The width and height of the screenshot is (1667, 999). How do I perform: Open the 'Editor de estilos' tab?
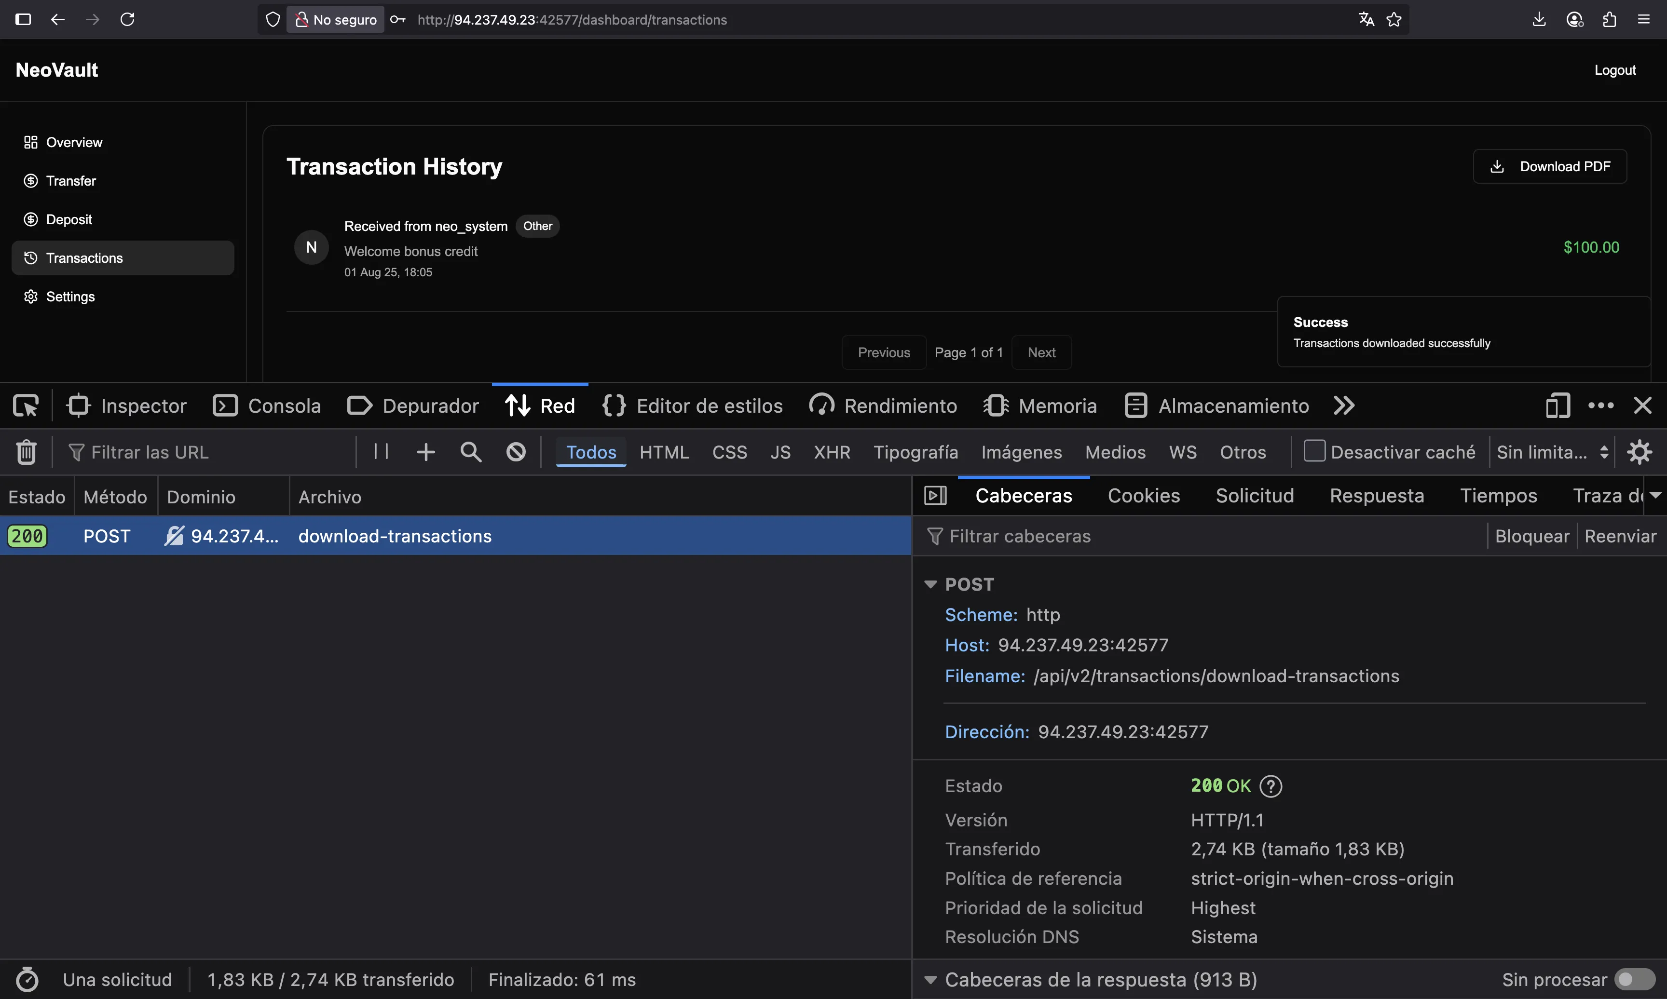pos(693,406)
